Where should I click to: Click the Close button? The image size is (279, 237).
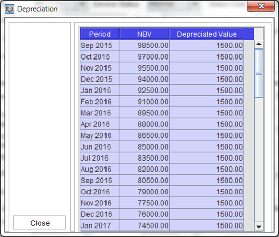pos(40,223)
